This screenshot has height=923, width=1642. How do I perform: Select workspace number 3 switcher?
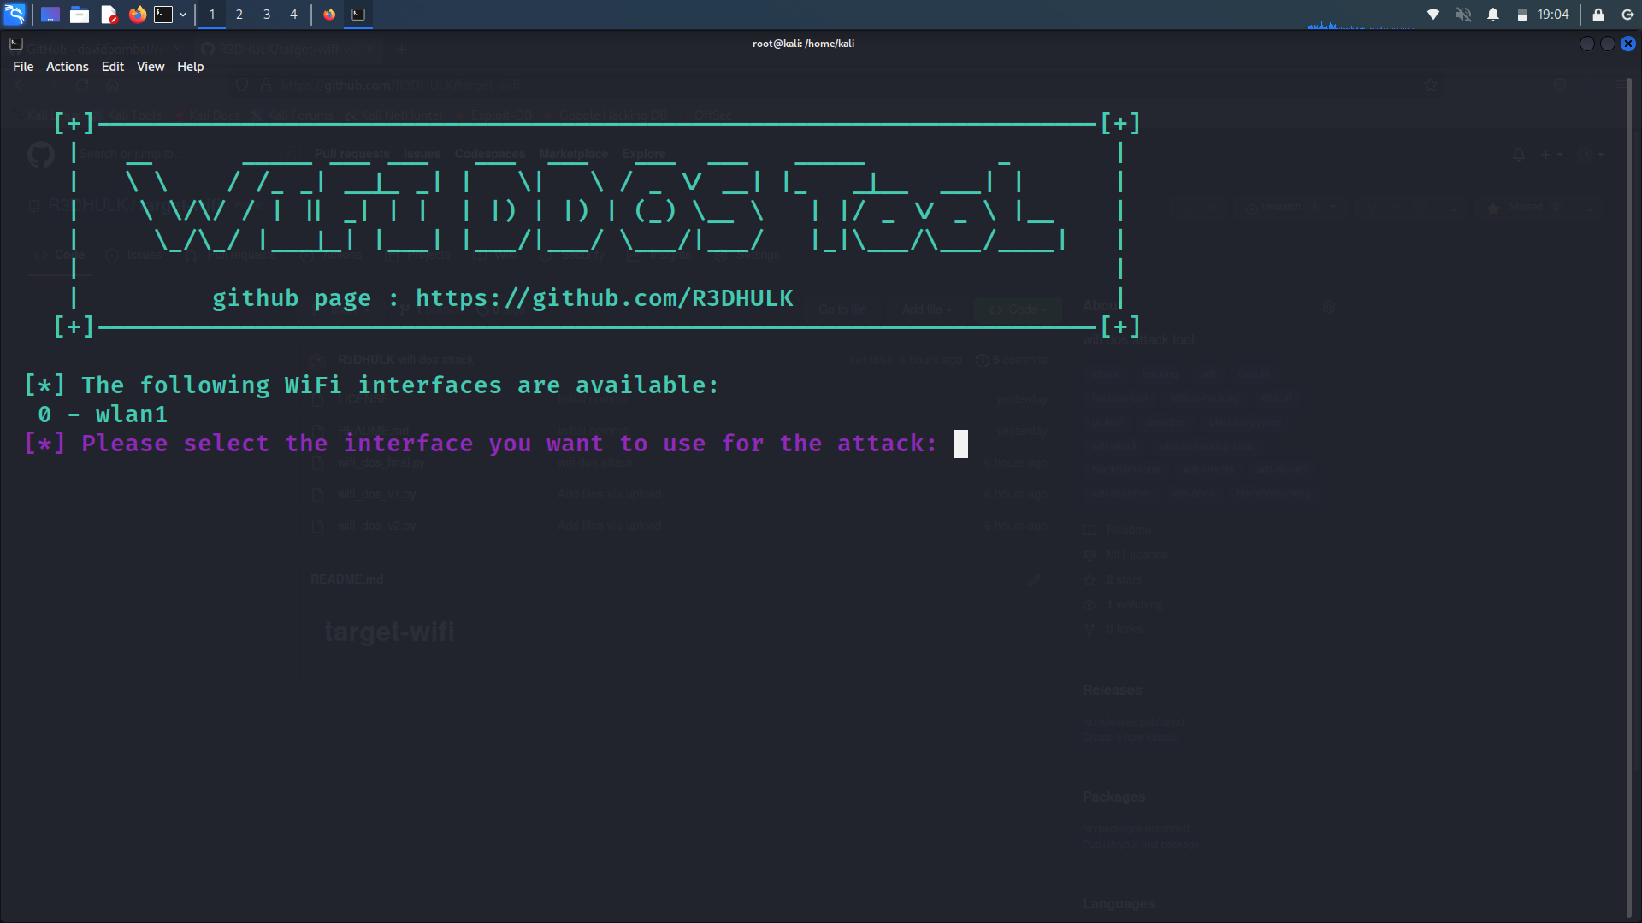click(x=266, y=14)
